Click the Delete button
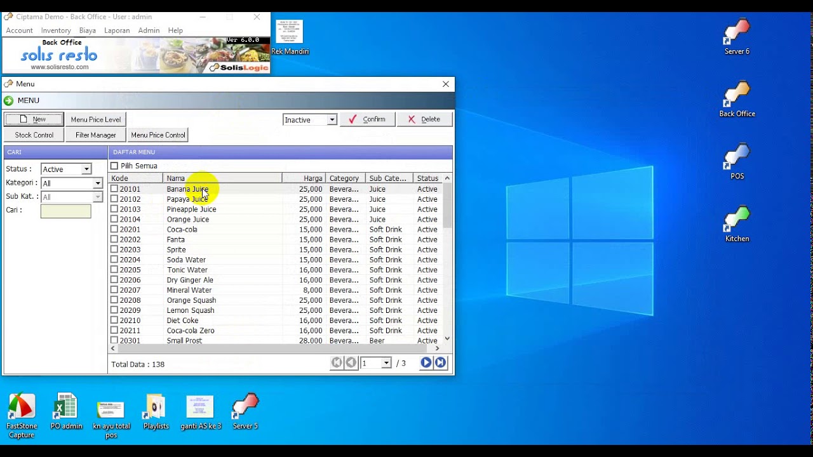This screenshot has height=457, width=813. pos(424,119)
